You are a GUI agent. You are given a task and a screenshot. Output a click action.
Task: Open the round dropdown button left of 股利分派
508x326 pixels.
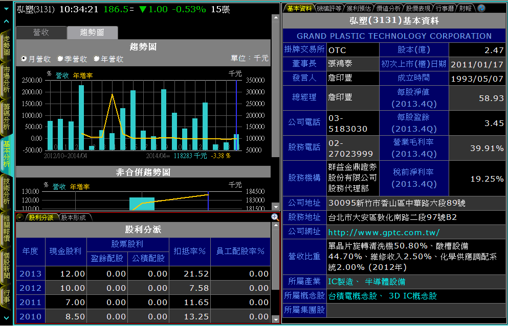click(20, 217)
